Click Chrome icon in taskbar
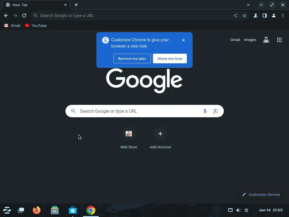289x217 pixels. pos(91,210)
